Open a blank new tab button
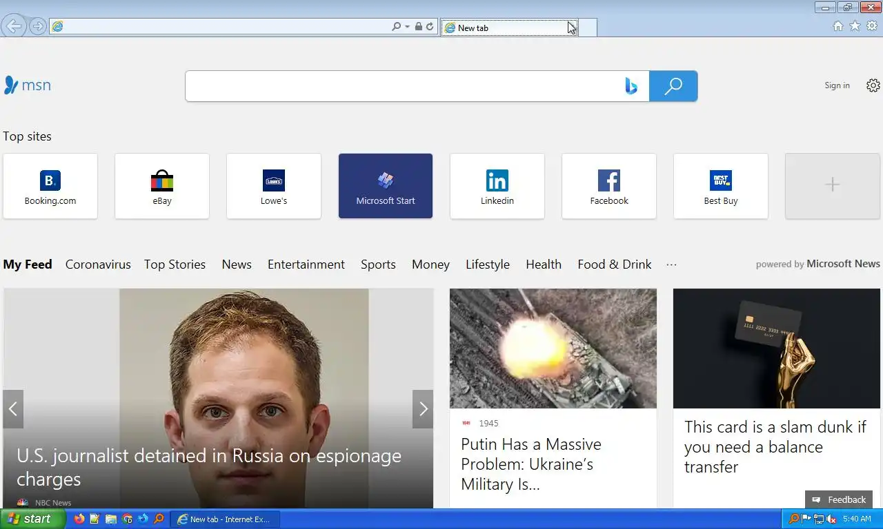Viewport: 883px width, 529px height. pos(587,28)
